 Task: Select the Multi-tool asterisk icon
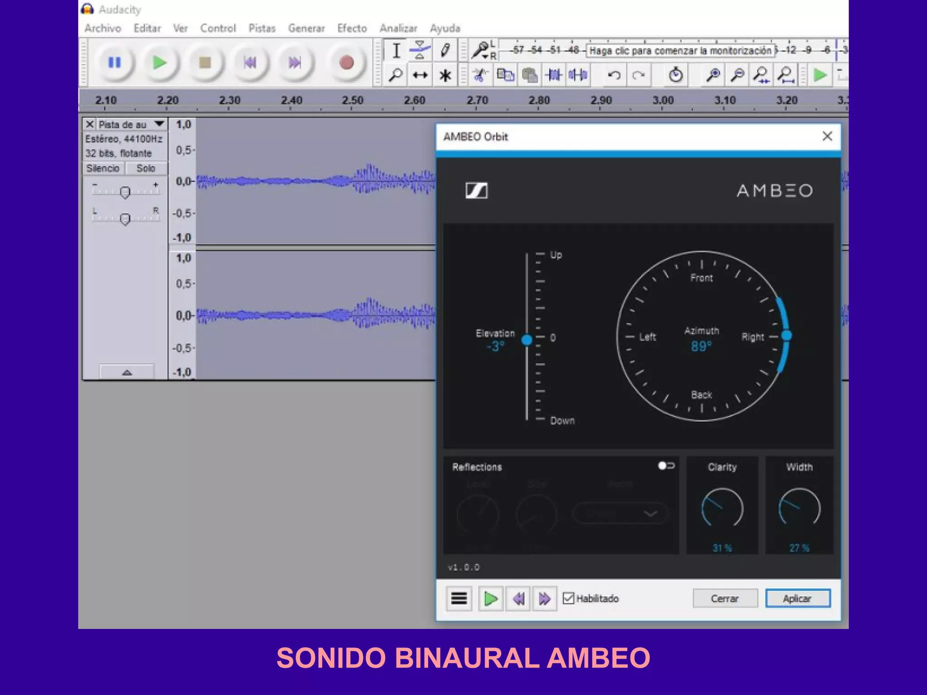(x=445, y=75)
